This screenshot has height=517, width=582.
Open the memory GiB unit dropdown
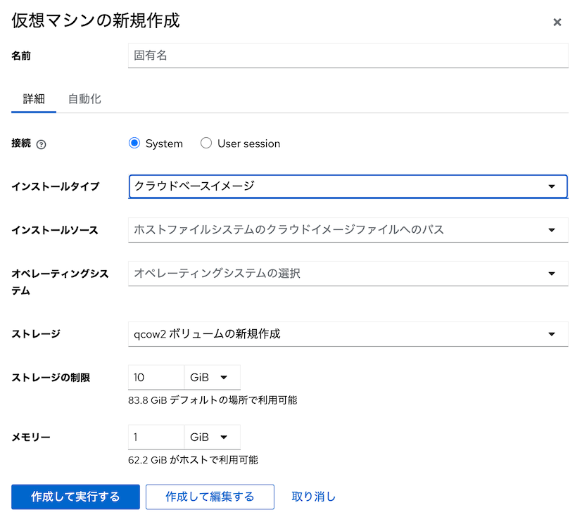(213, 438)
